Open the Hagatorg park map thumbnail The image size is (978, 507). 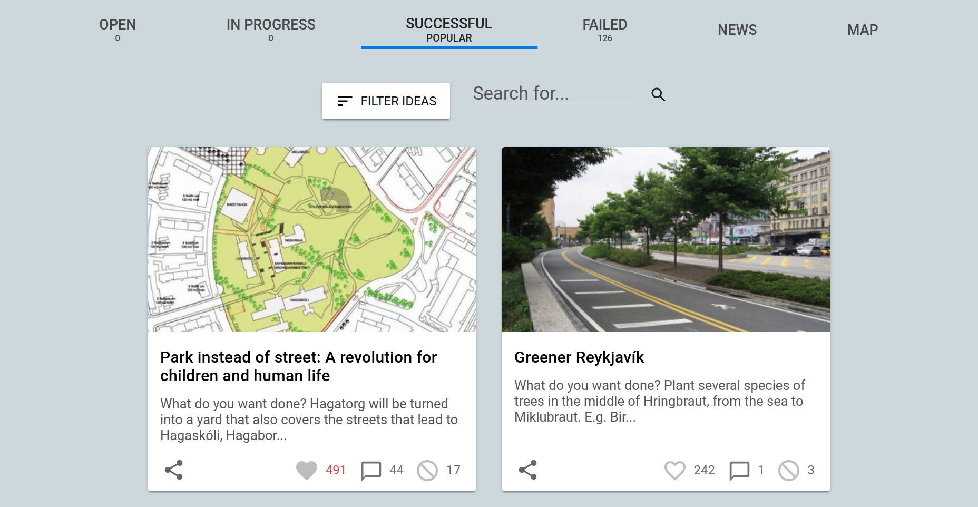(312, 239)
